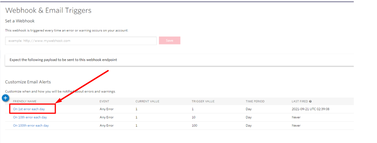Click the TRIGGER VALUE column header
Image resolution: width=377 pixels, height=143 pixels.
[x=203, y=101]
